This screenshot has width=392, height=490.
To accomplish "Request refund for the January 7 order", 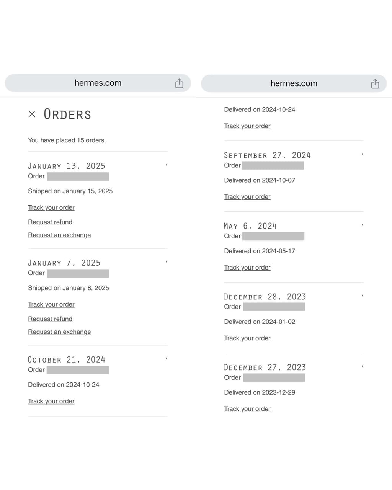I will (50, 319).
